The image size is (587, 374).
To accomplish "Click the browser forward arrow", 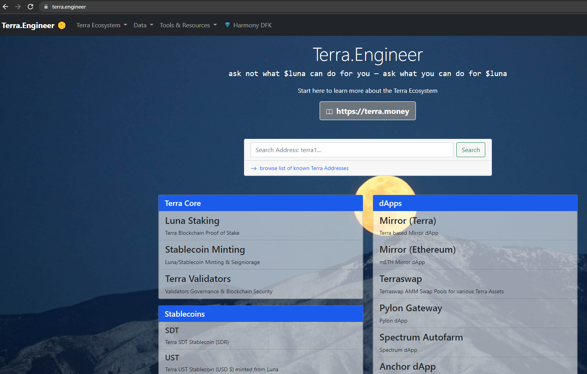I will (18, 7).
